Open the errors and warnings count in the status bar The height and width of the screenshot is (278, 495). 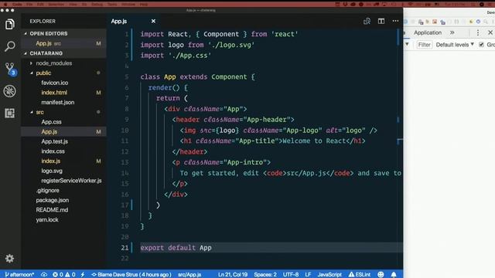click(x=63, y=275)
